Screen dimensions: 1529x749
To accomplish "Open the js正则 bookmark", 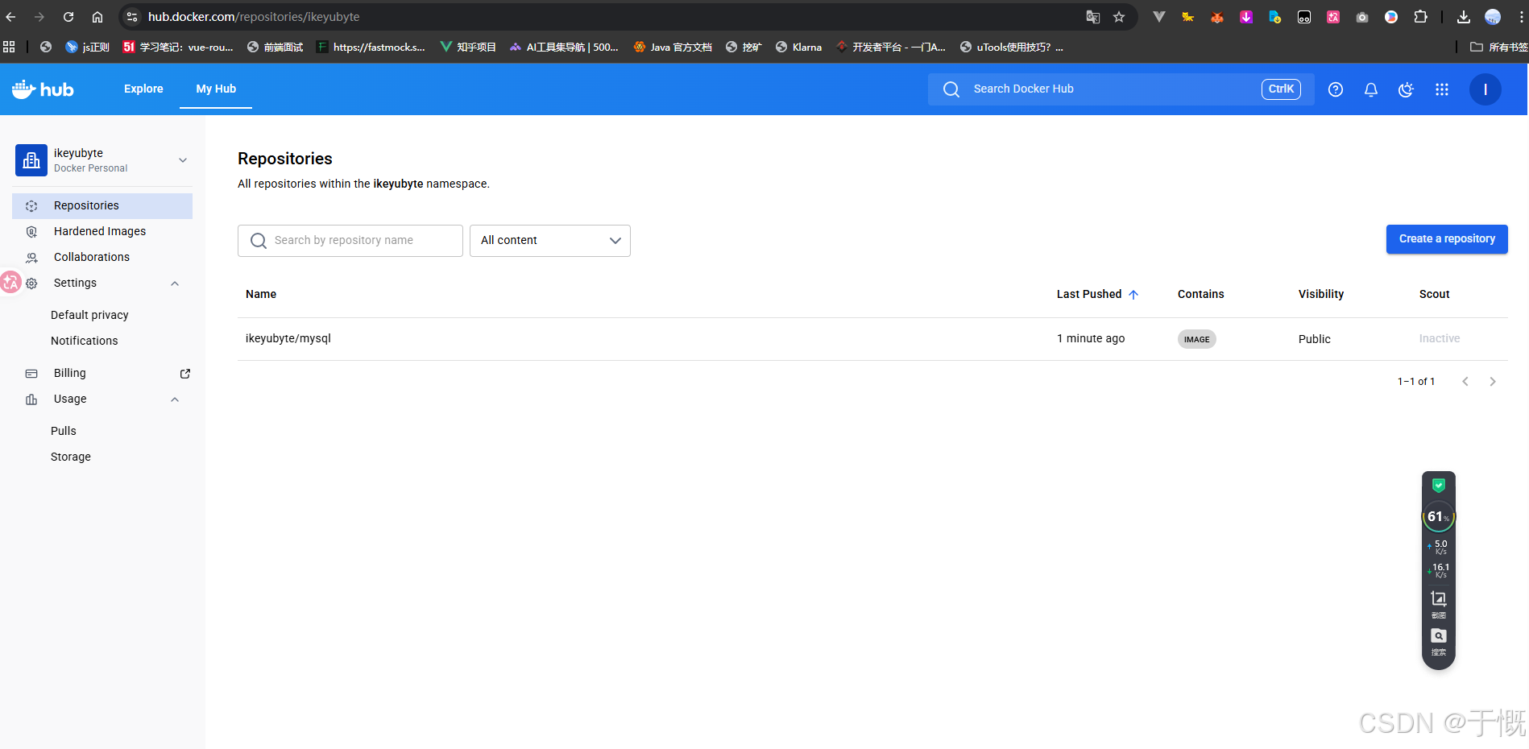I will 88,48.
